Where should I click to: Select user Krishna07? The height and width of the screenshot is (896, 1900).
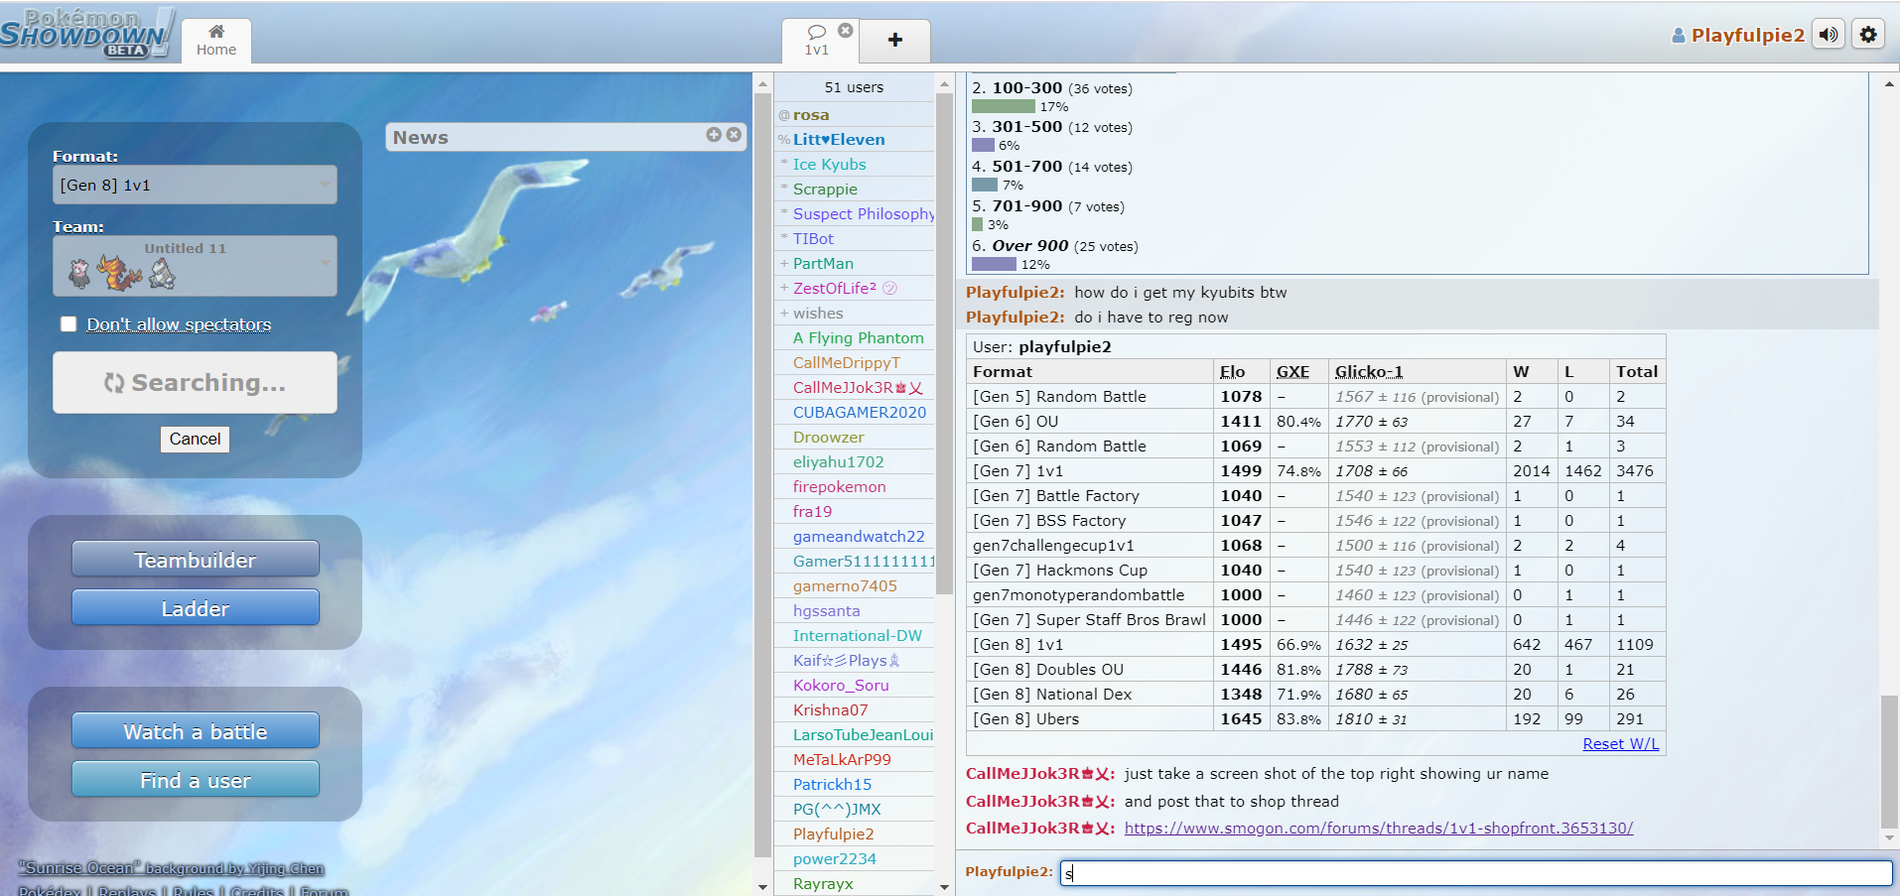pyautogui.click(x=854, y=710)
